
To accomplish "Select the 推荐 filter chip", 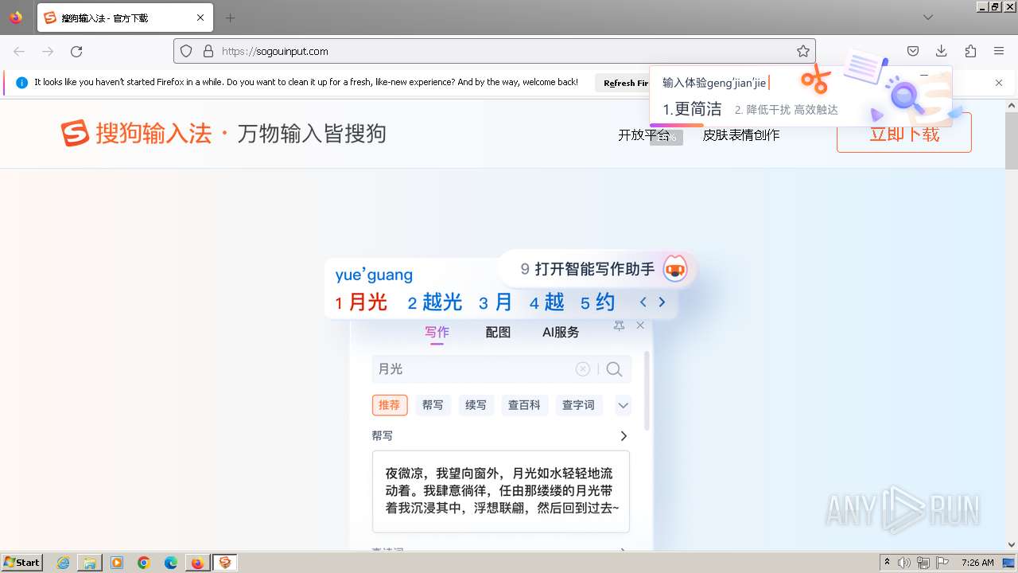I will coord(390,405).
